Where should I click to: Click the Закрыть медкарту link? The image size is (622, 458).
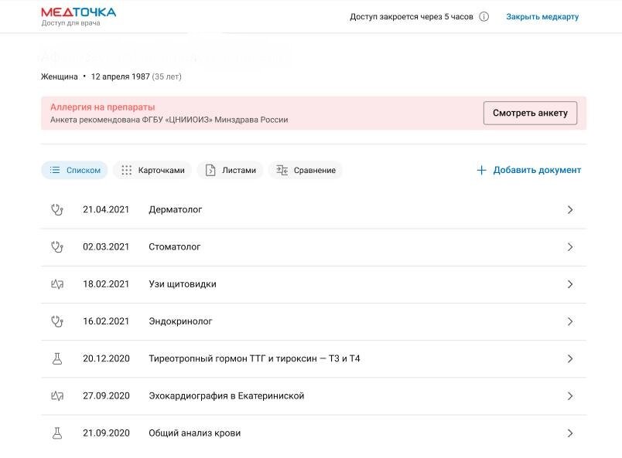tap(542, 16)
